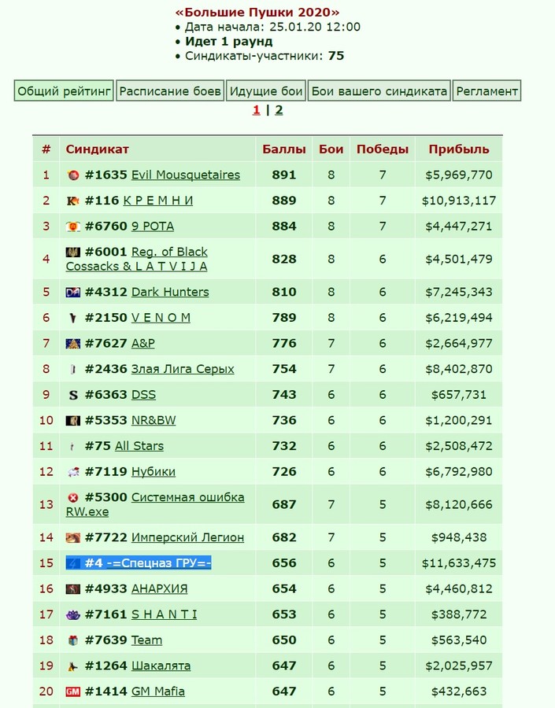The height and width of the screenshot is (708, 555).
Task: Select the profit value $10,913,117
Action: [x=459, y=201]
